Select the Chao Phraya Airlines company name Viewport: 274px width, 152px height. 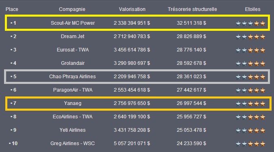[72, 77]
